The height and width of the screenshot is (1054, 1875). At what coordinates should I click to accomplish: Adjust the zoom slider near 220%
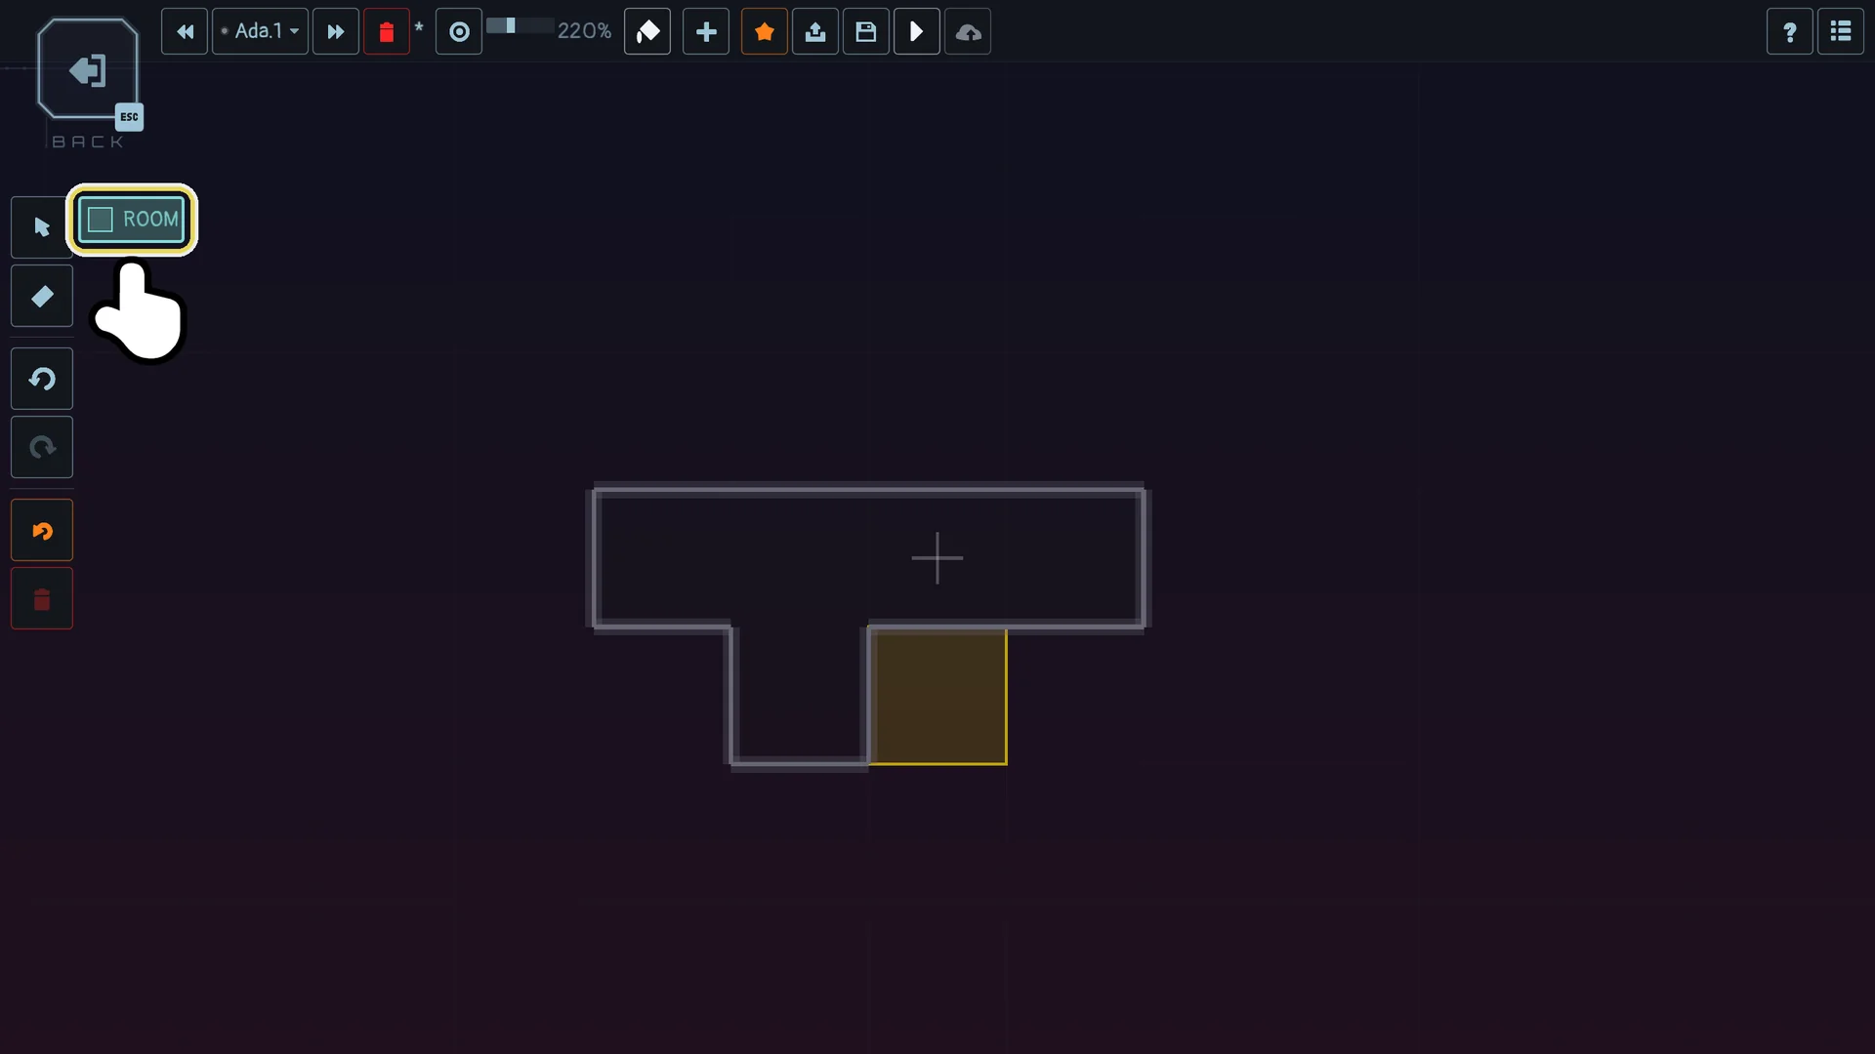[x=520, y=26]
